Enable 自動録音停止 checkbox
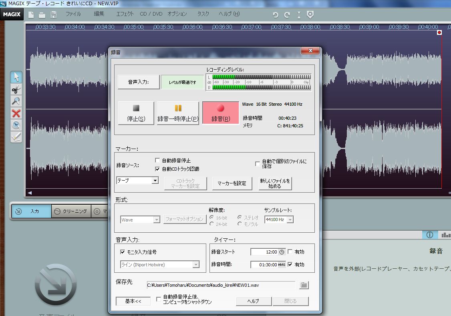This screenshot has height=316, width=451. coord(158,160)
